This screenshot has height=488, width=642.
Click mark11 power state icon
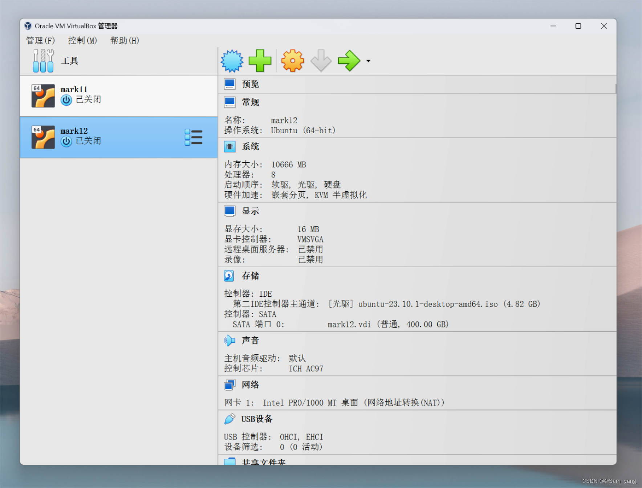click(x=66, y=100)
